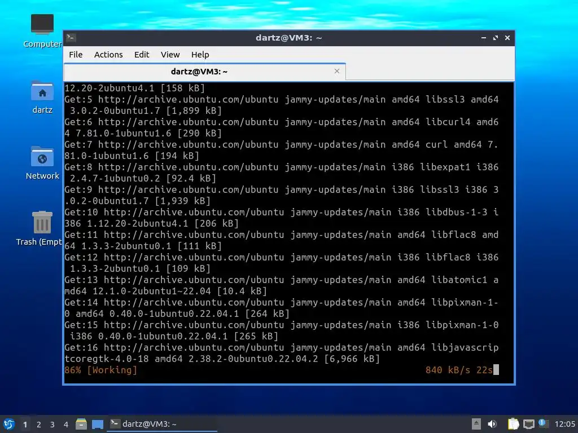This screenshot has height=433, width=578.
Task: Click the 'Get:7' line for curl amd64
Action: point(282,150)
